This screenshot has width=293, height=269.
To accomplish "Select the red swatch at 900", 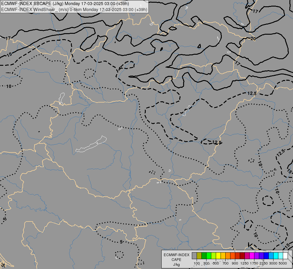I will (x=238, y=256).
